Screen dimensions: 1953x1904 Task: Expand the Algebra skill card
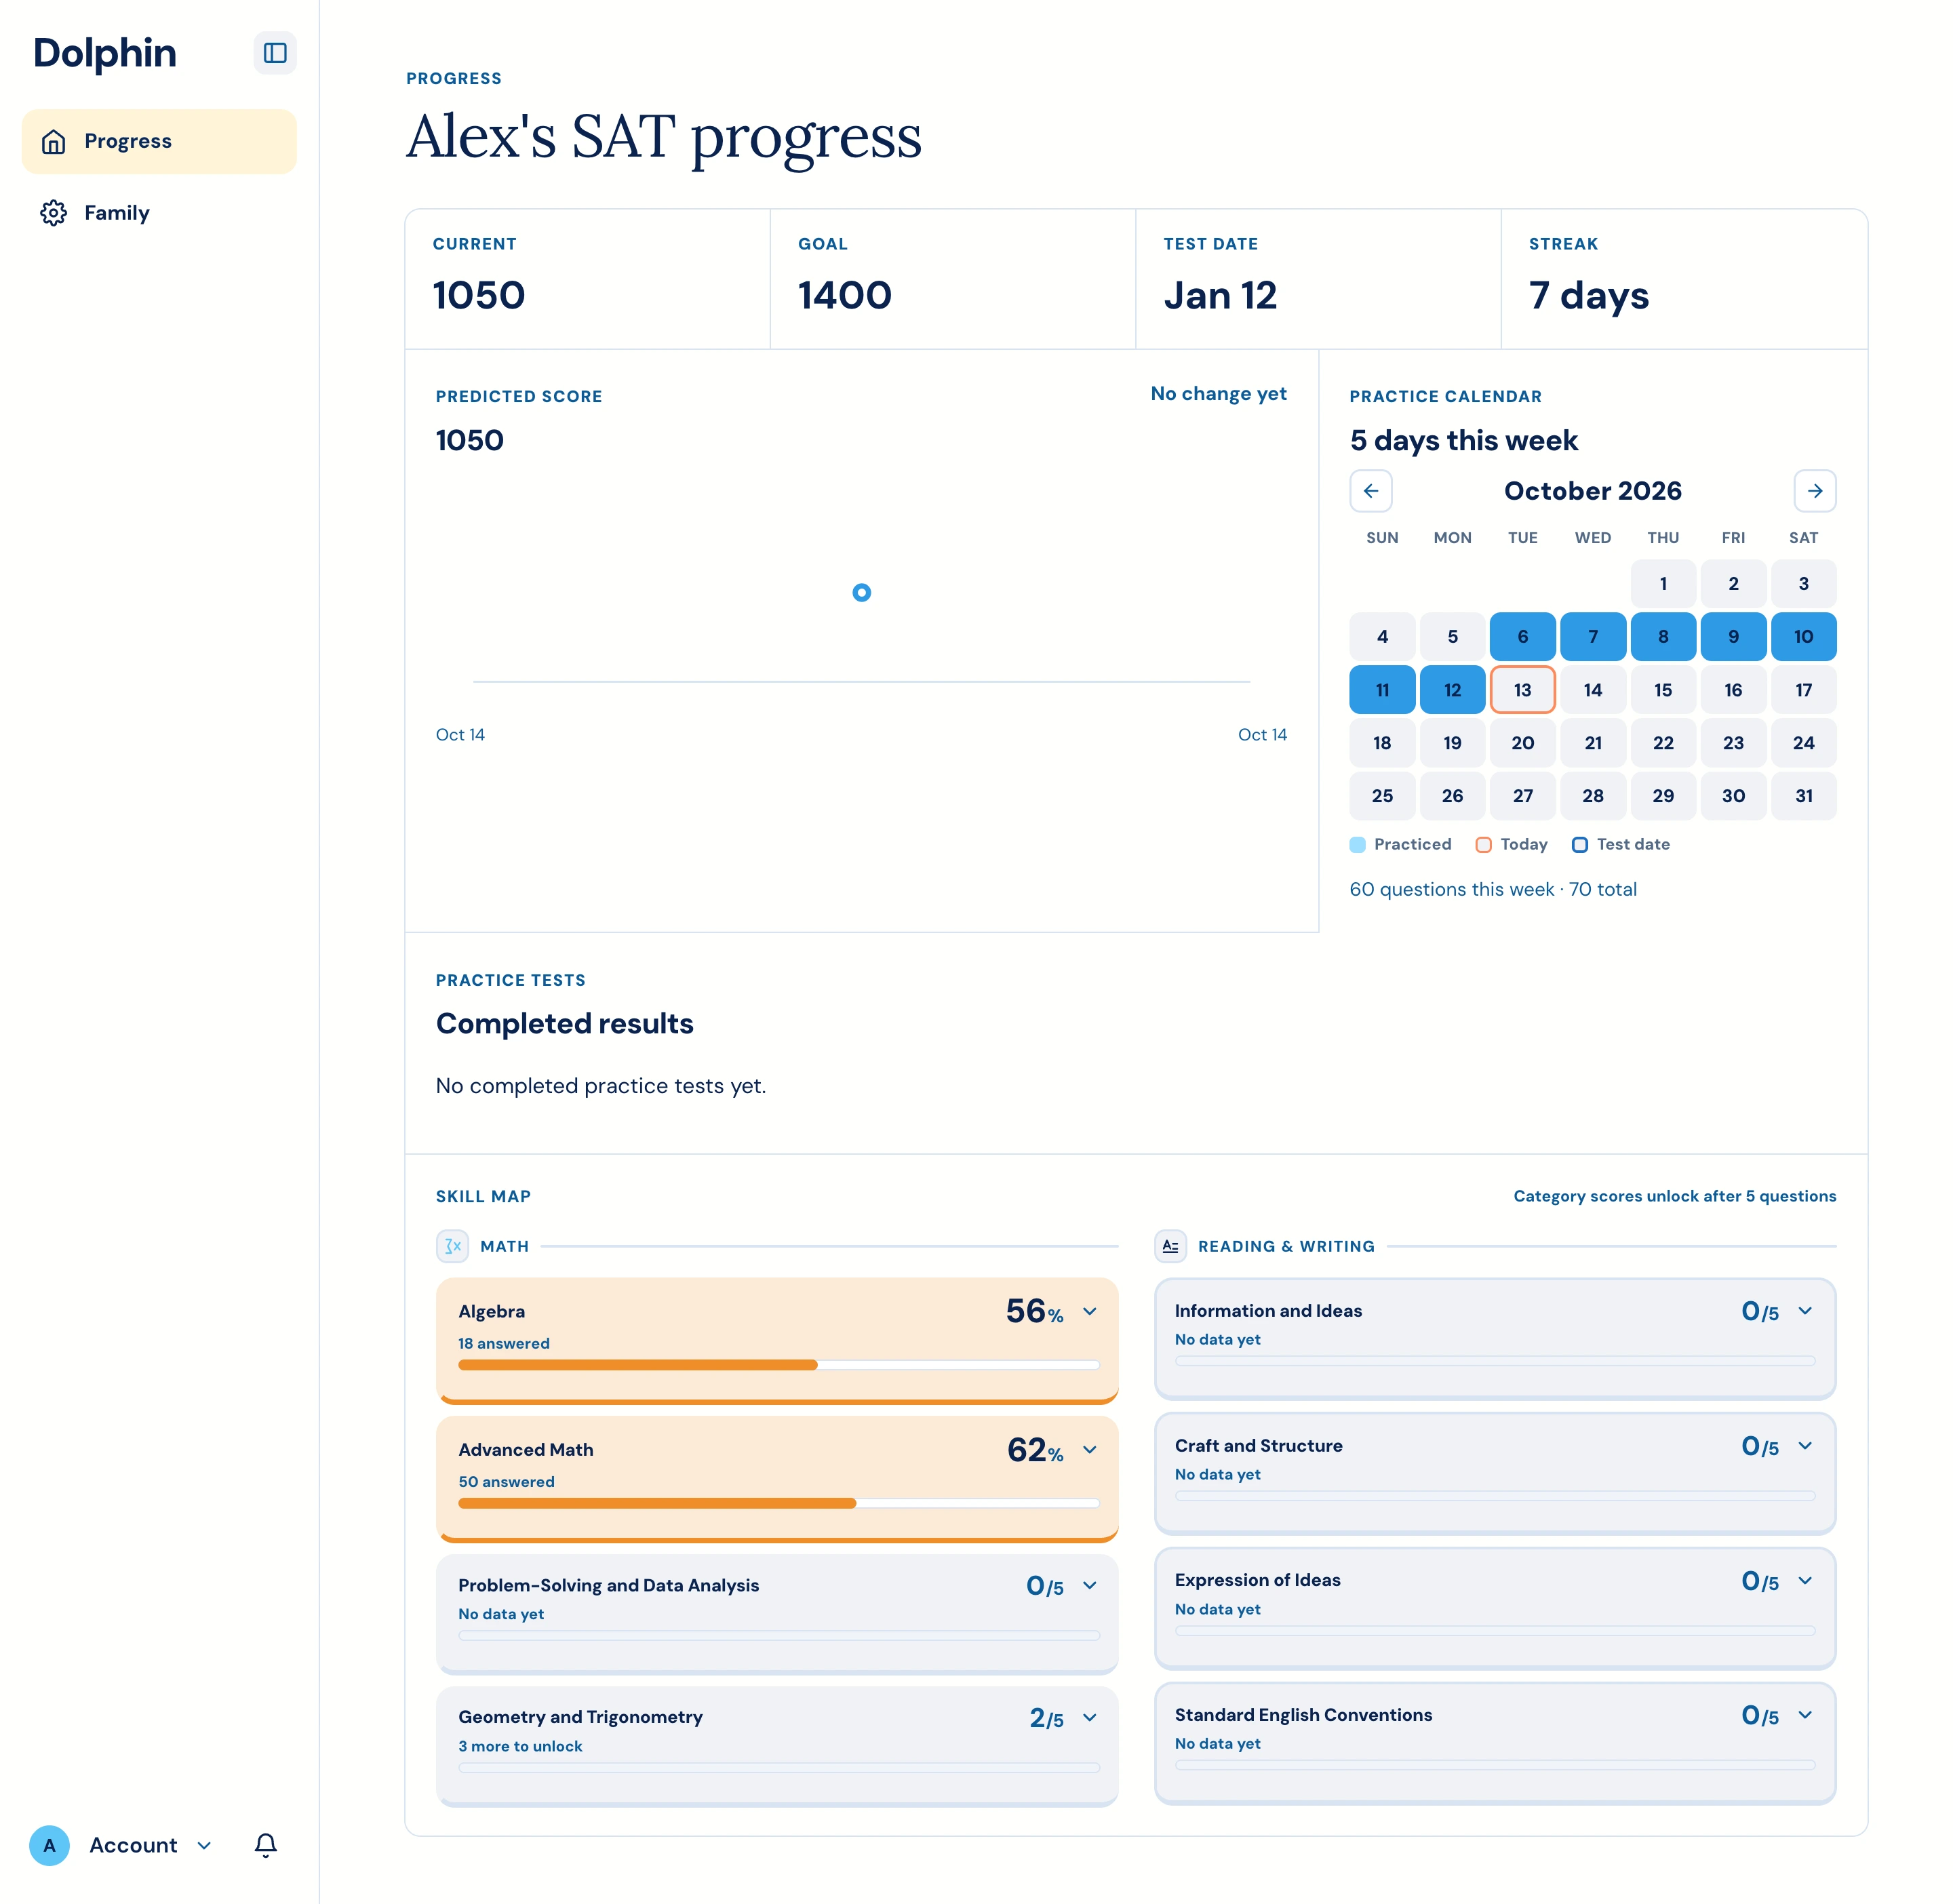coord(1090,1311)
